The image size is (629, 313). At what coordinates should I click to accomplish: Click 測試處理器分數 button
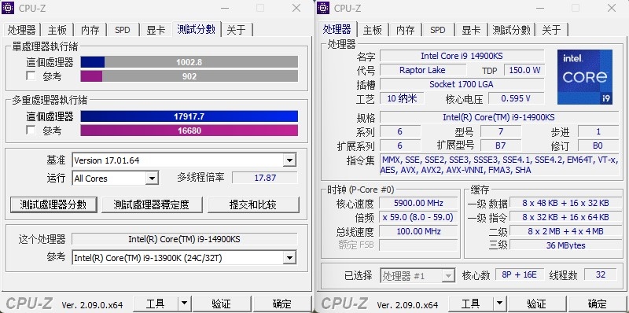pos(53,204)
